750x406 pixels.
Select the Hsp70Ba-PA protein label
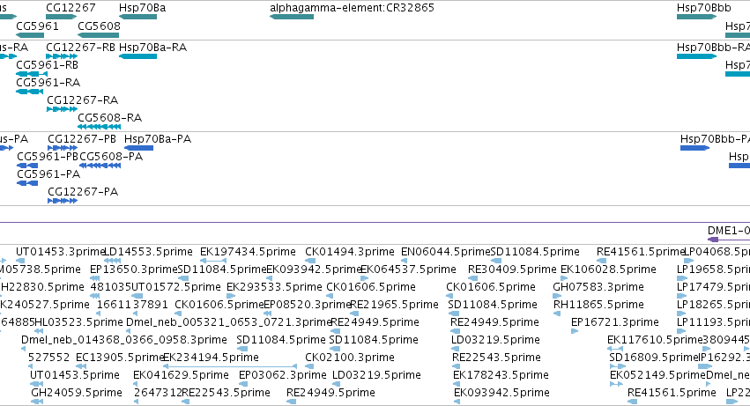click(158, 139)
